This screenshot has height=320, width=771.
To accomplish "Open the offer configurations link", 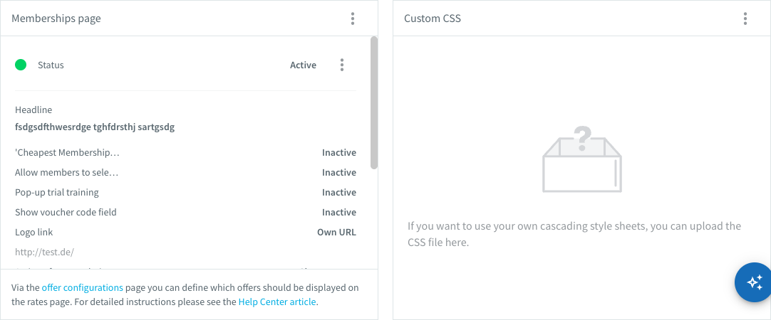I will [82, 287].
